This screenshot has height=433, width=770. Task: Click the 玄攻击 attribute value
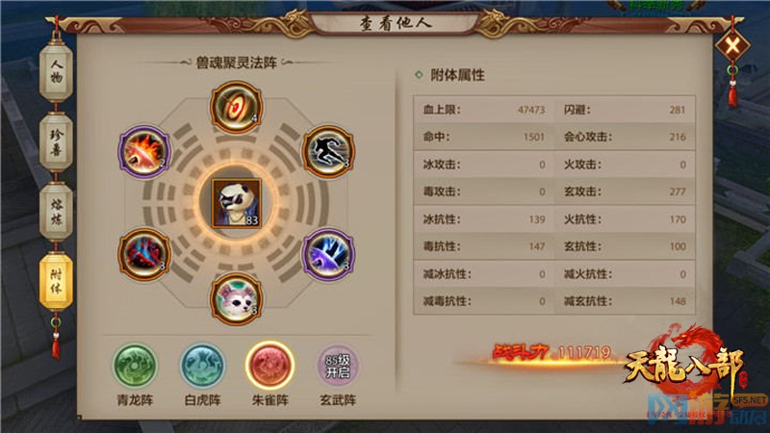point(678,191)
